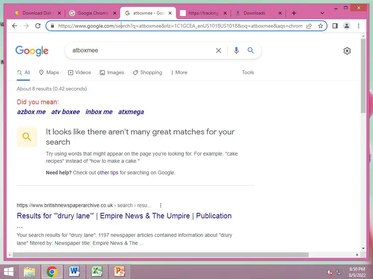Click the browser address bar URL
373x279 pixels.
180,26
